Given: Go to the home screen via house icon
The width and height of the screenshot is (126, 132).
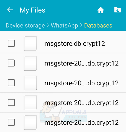Looking at the screenshot, I should click(x=101, y=10).
